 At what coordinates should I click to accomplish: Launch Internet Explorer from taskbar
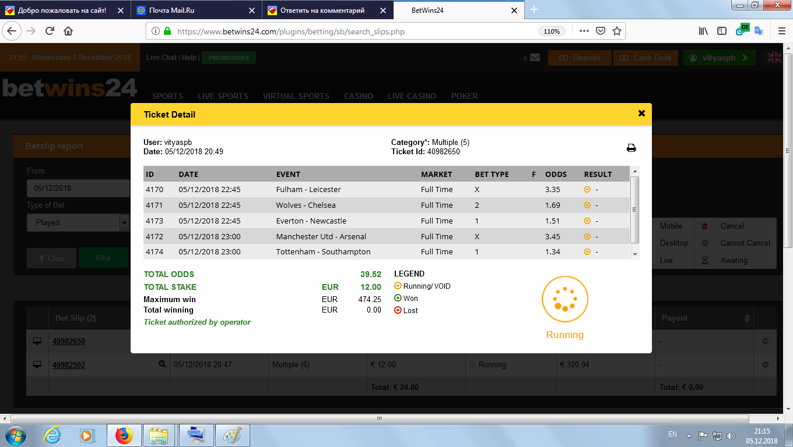(x=53, y=435)
